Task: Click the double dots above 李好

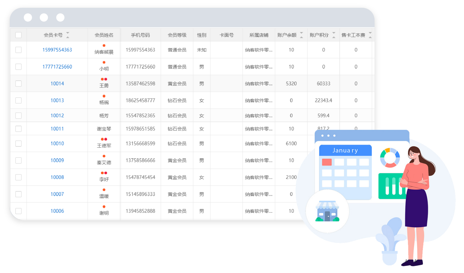Action: pyautogui.click(x=104, y=173)
